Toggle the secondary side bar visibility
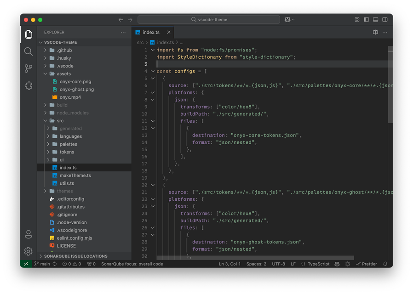This screenshot has height=294, width=413. click(385, 20)
